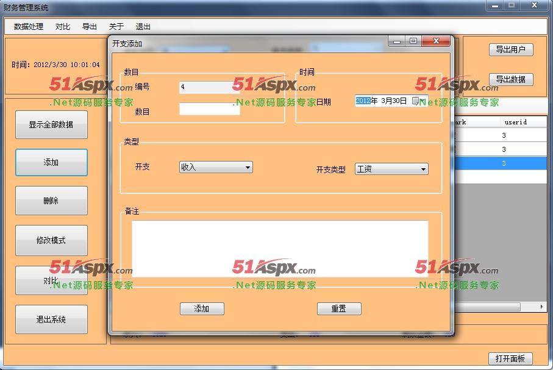Click the horizontal scrollbar right arrow
Image resolution: width=553 pixels, height=370 pixels.
[x=541, y=307]
